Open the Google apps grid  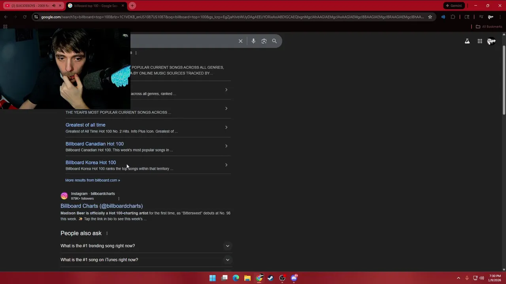tap(480, 41)
